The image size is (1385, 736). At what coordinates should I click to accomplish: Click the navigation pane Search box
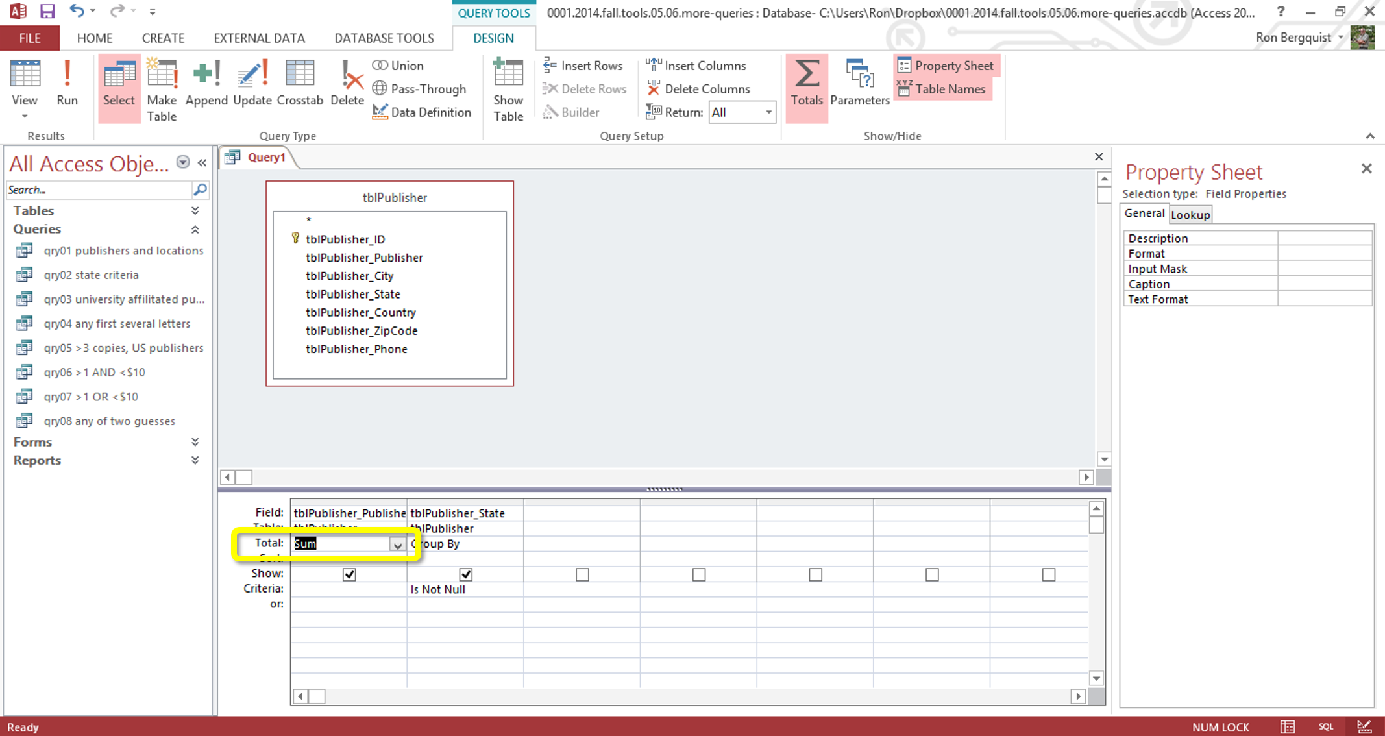coord(97,190)
